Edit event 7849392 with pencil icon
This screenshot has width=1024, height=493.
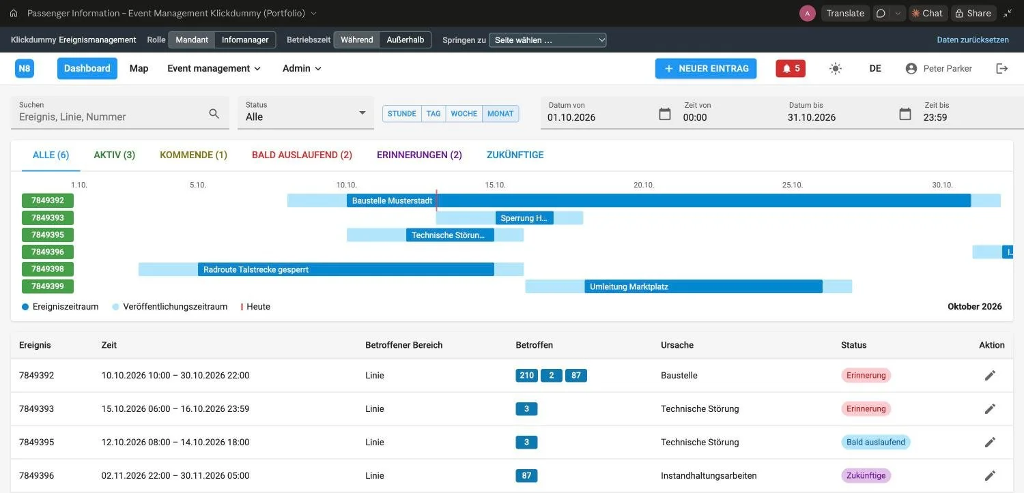coord(990,375)
